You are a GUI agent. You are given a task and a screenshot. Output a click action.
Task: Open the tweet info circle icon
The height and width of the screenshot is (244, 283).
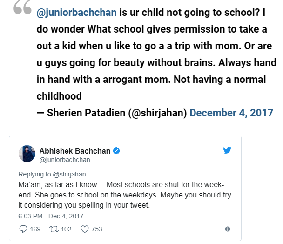tap(228, 229)
